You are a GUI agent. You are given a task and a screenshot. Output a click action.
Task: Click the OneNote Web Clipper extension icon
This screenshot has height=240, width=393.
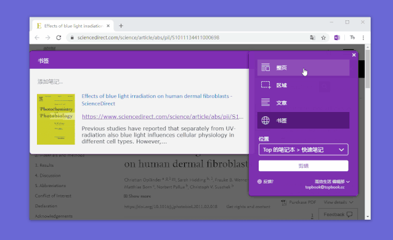337,38
